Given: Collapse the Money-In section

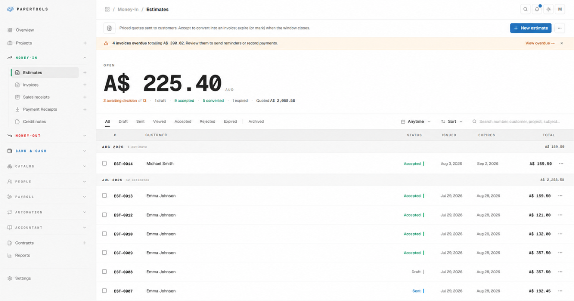Looking at the screenshot, I should click(85, 58).
